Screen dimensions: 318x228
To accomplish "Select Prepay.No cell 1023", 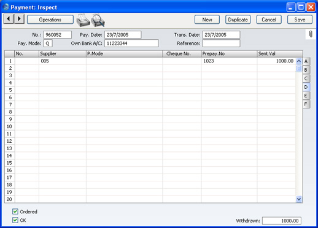I will (x=229, y=61).
